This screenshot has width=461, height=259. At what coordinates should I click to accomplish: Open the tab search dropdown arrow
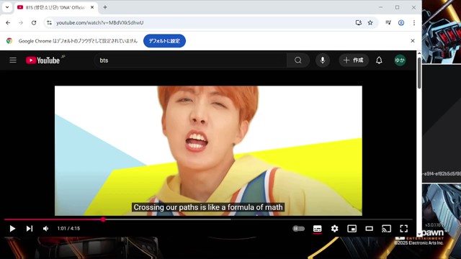(7, 7)
